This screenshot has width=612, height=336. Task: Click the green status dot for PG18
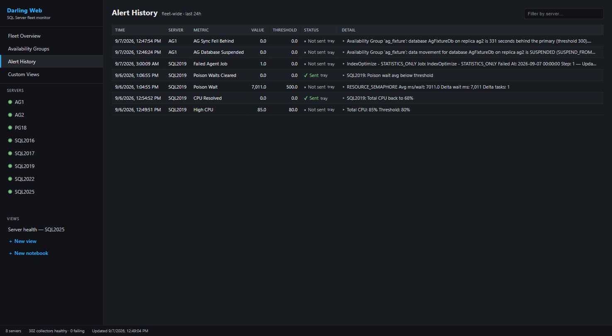pyautogui.click(x=10, y=128)
